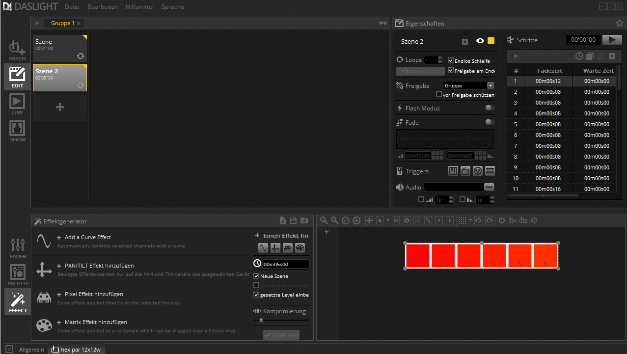Show the Palette panel
The image size is (627, 354).
[17, 275]
